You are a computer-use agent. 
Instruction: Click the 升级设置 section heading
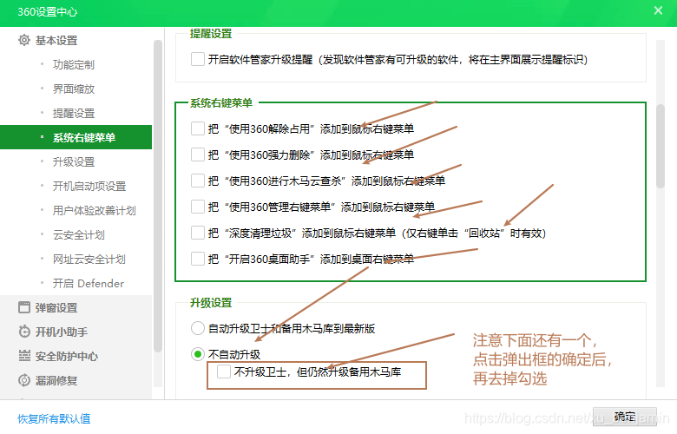(211, 303)
